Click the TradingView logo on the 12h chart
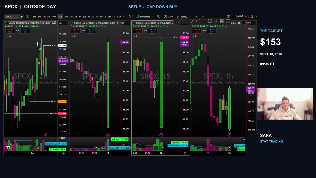316x178 pixels. pyautogui.click(x=8, y=148)
